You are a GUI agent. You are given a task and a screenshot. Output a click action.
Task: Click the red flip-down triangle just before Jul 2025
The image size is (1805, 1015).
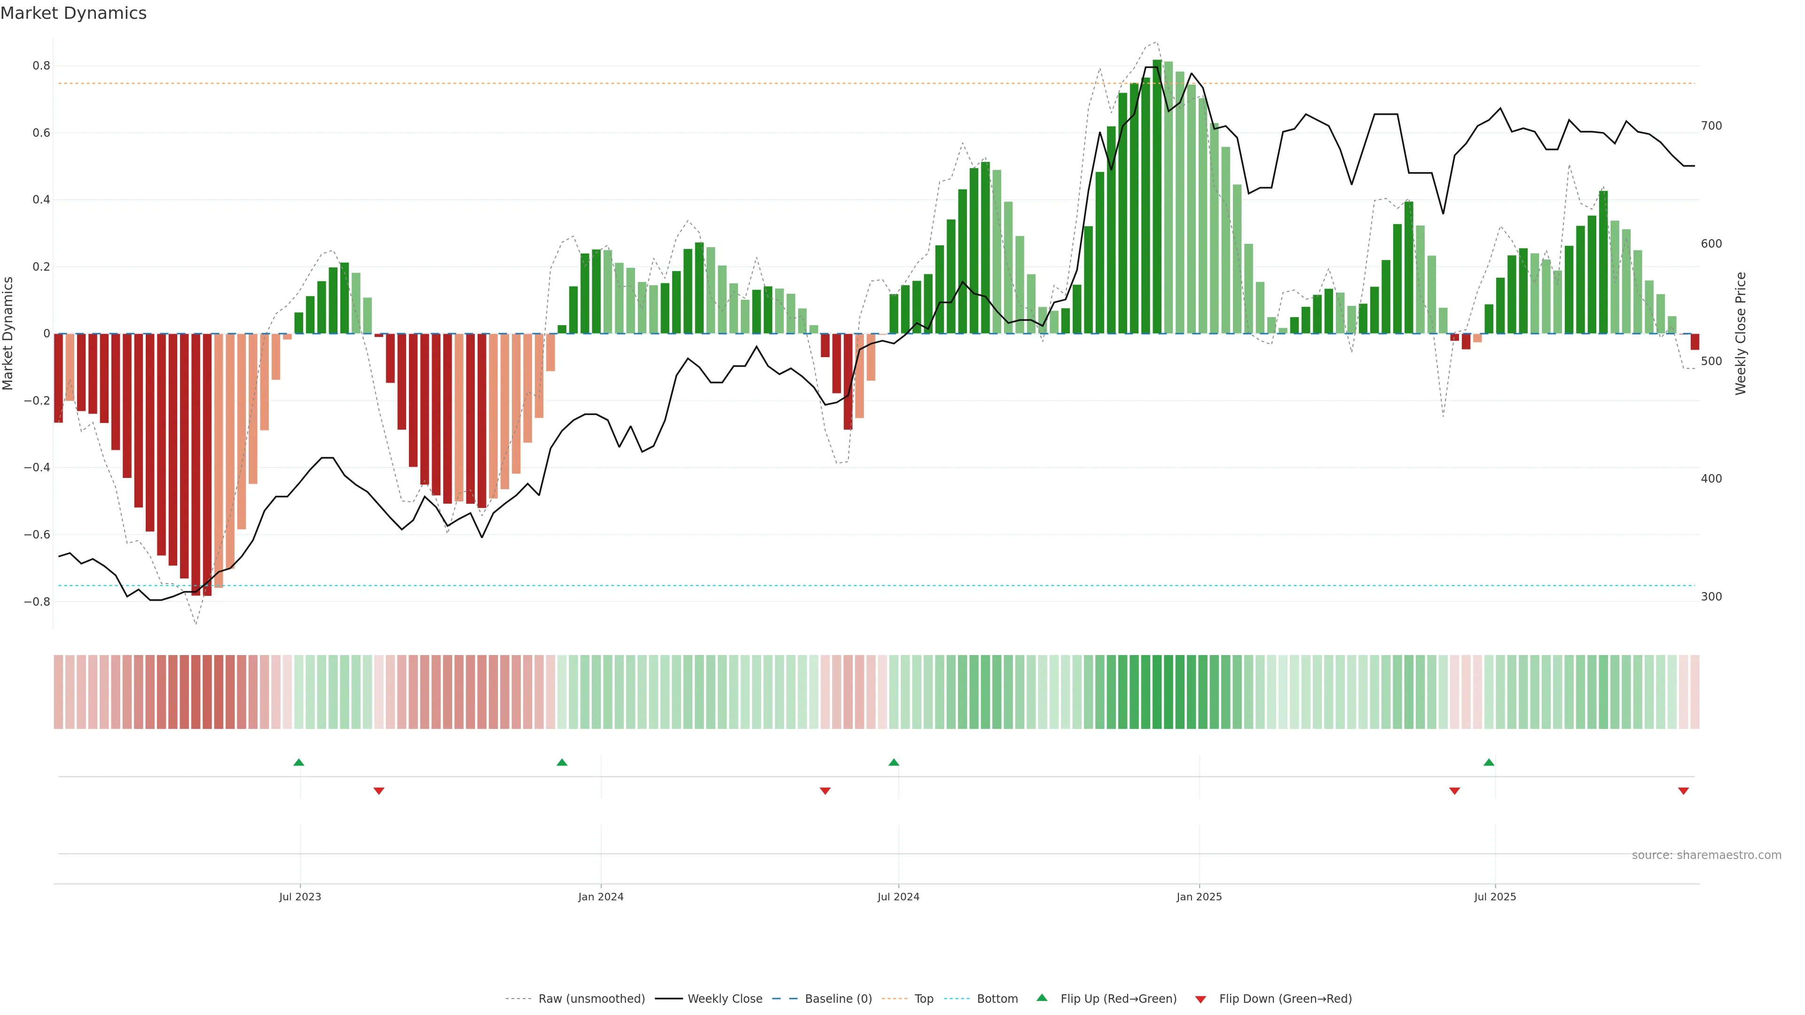(1455, 791)
